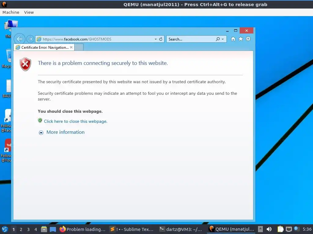Click here to close this webpage link
Image resolution: width=313 pixels, height=234 pixels.
pyautogui.click(x=75, y=121)
